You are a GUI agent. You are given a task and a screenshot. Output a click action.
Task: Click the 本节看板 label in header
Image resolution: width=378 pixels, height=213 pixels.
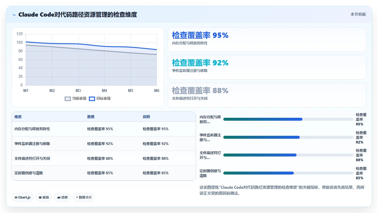(x=358, y=14)
